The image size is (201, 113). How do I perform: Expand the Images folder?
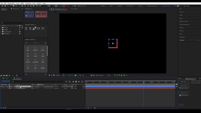tap(1, 30)
